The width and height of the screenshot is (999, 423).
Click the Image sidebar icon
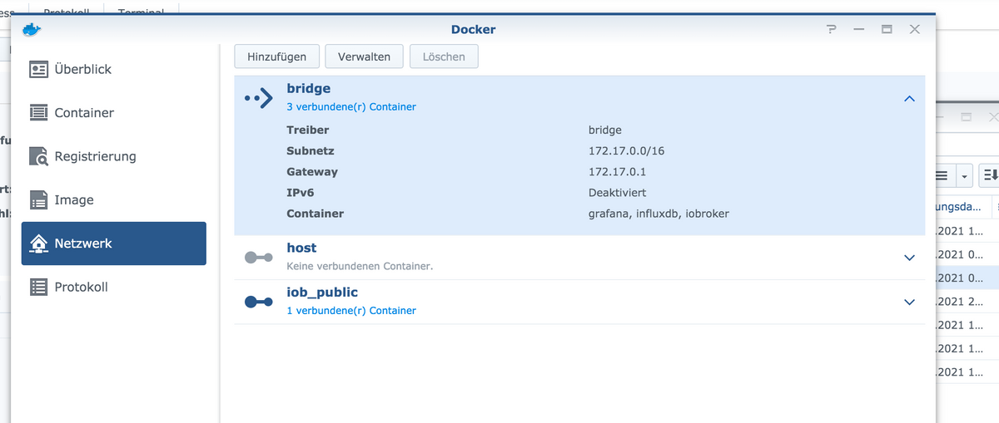point(38,200)
